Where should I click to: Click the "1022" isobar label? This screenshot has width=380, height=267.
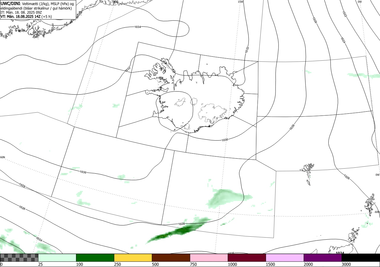pyautogui.click(x=344, y=14)
